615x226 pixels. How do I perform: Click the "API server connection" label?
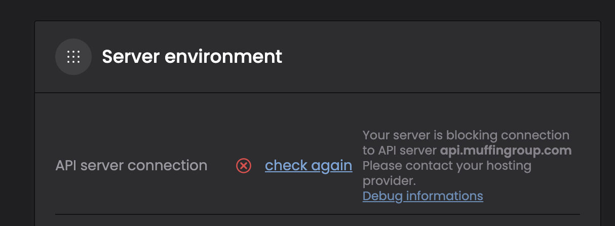[131, 166]
